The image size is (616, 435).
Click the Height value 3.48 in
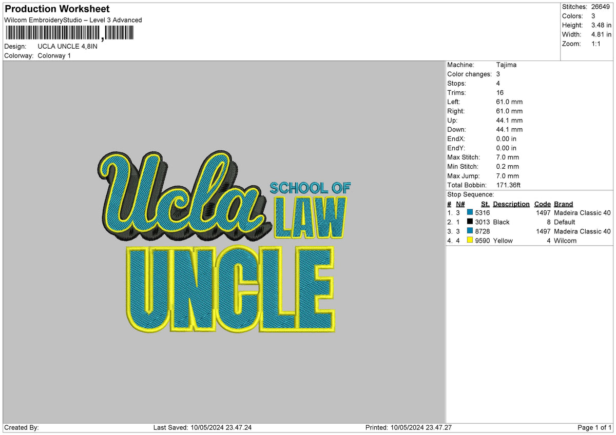pos(602,25)
